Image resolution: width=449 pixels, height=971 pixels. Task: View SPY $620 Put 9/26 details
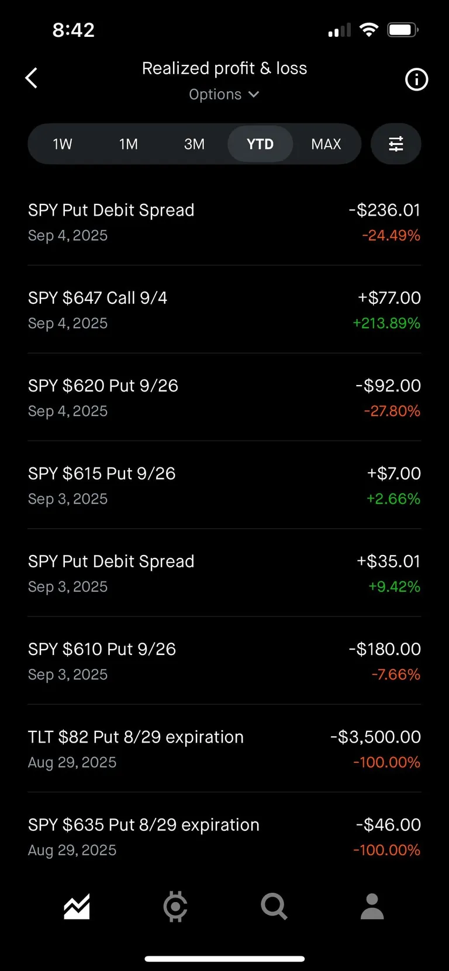[224, 397]
